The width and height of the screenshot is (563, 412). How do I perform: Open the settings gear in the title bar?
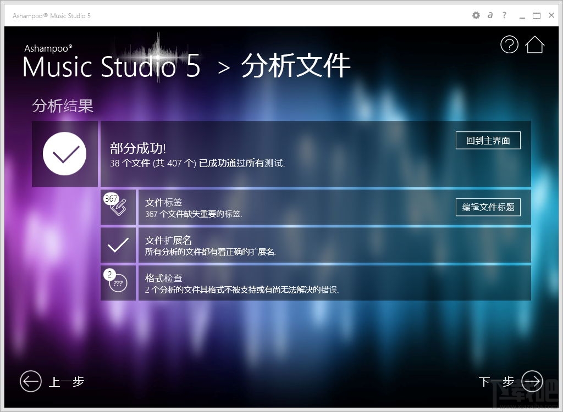pyautogui.click(x=476, y=15)
